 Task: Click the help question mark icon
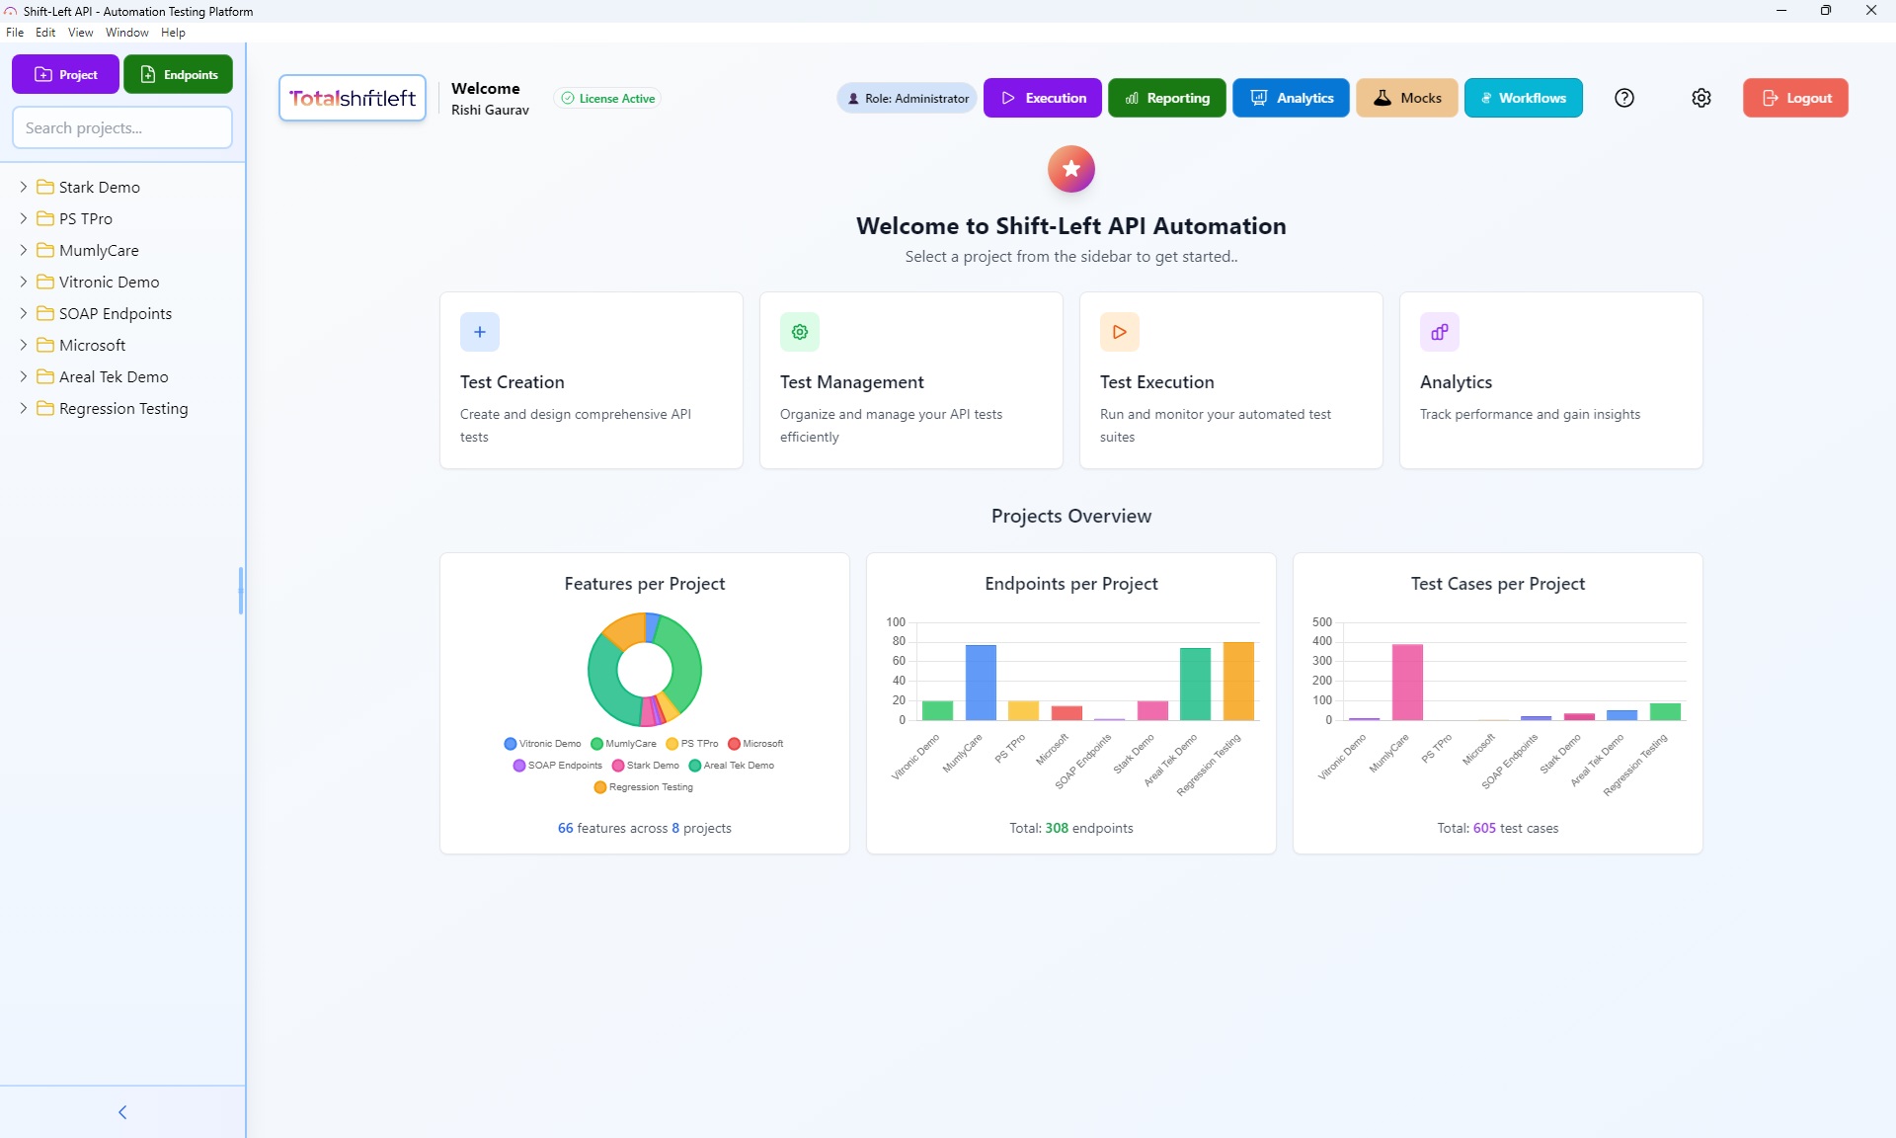[x=1624, y=98]
